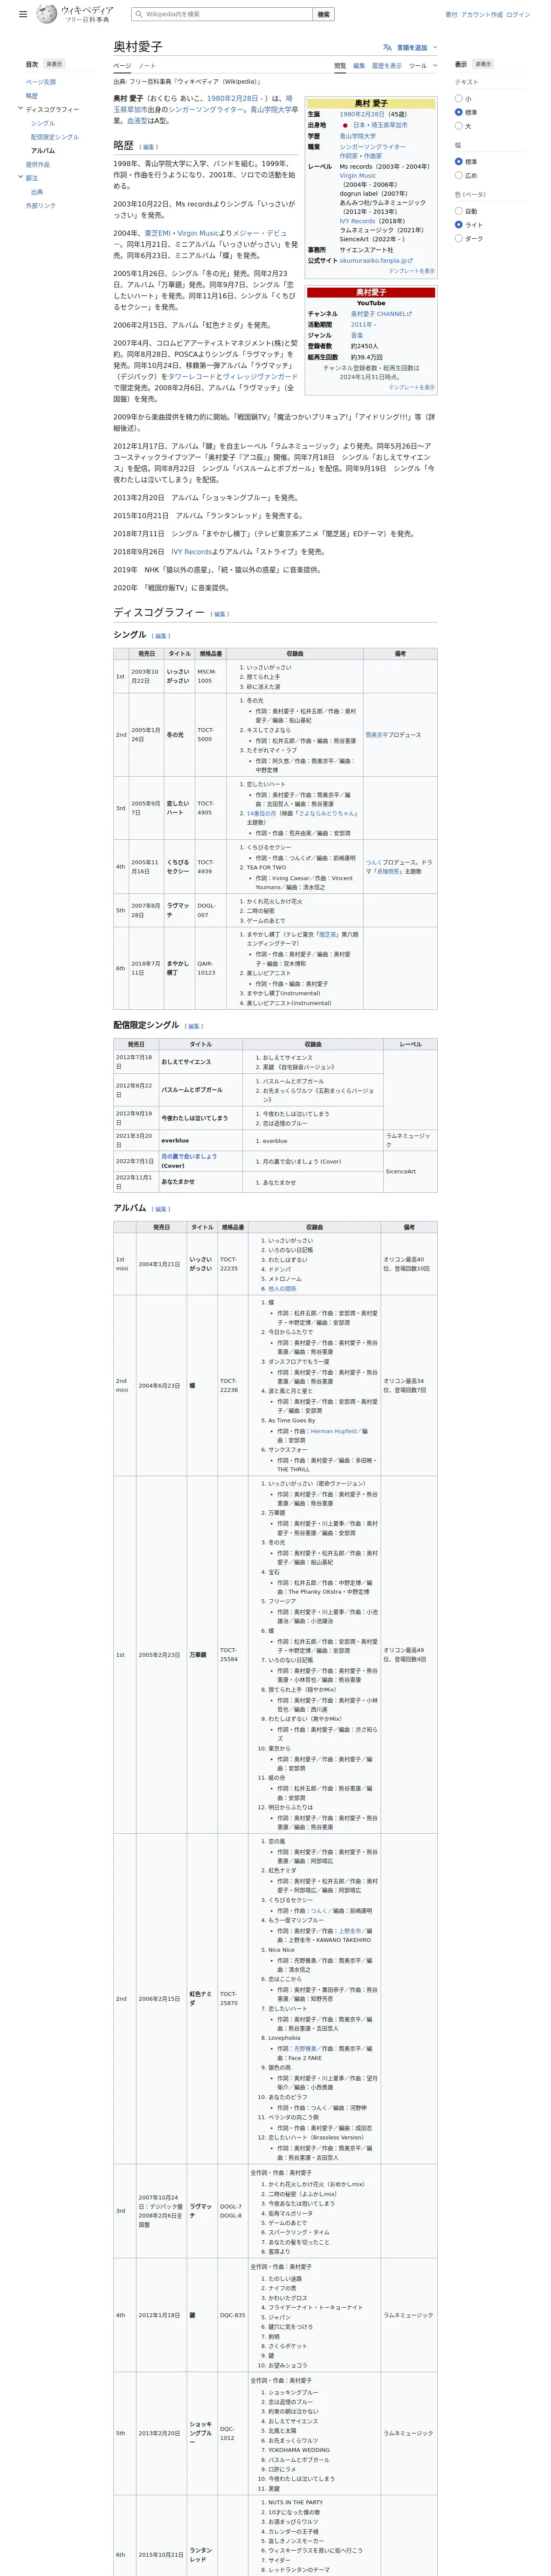Edit the シングル section
Screen dimensions: 551x2576
click(x=161, y=636)
